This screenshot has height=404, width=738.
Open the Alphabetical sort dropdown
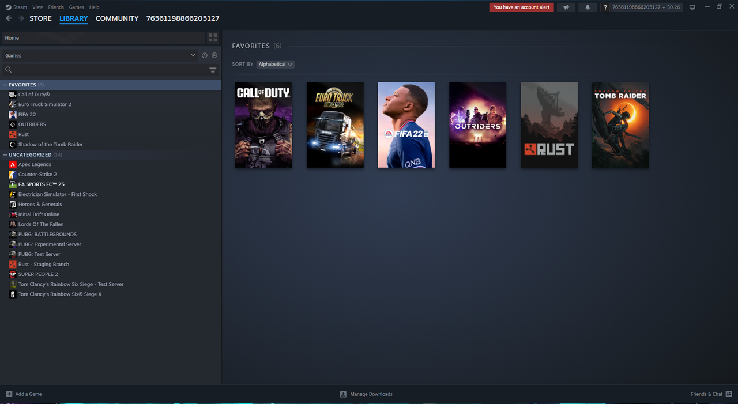[275, 64]
